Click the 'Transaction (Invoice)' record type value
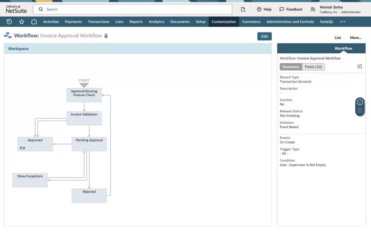Viewport: 371px width, 232px height. pos(295,82)
